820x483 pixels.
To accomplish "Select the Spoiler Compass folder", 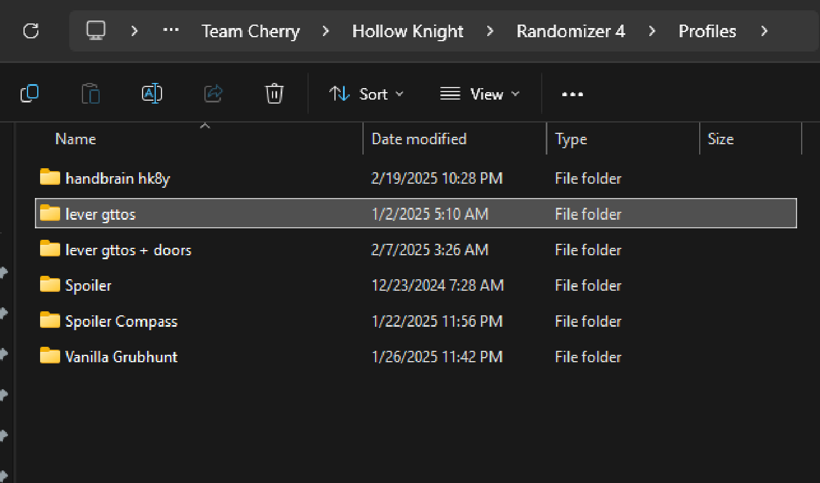I will coord(416,321).
